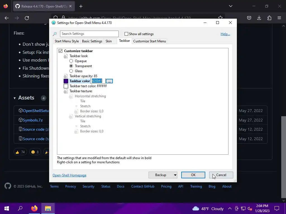Click Cancel in the settings dialog
The image size is (286, 214).
click(221, 175)
